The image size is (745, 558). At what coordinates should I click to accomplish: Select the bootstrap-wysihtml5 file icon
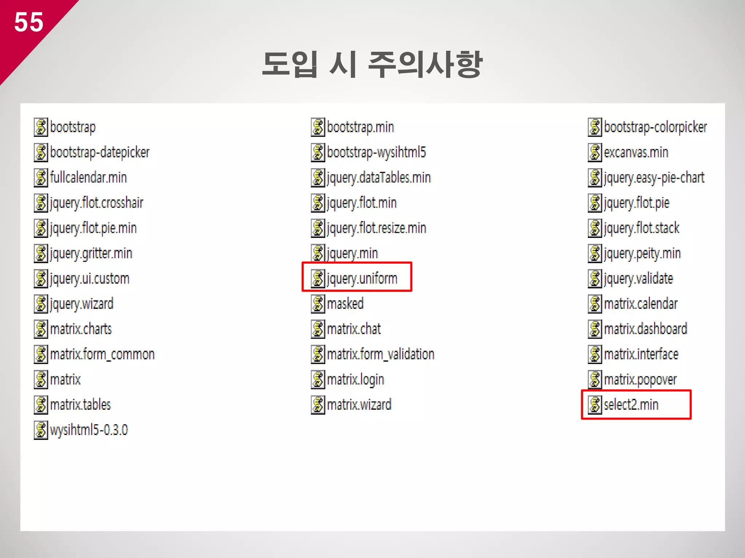coord(318,152)
